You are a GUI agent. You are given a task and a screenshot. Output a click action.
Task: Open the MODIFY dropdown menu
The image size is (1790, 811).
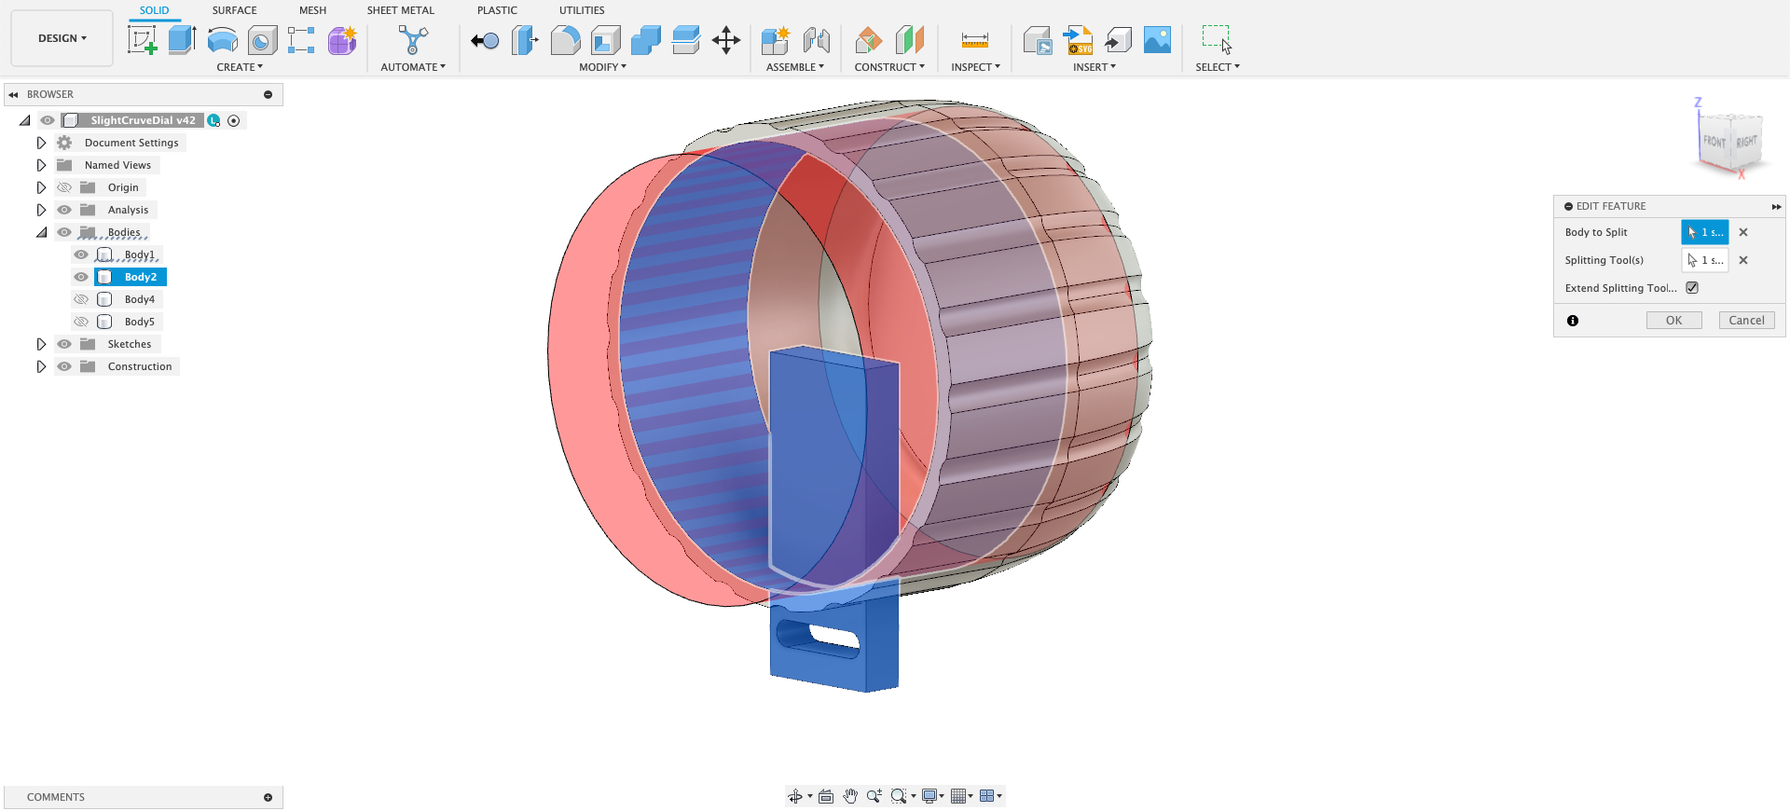tap(602, 67)
